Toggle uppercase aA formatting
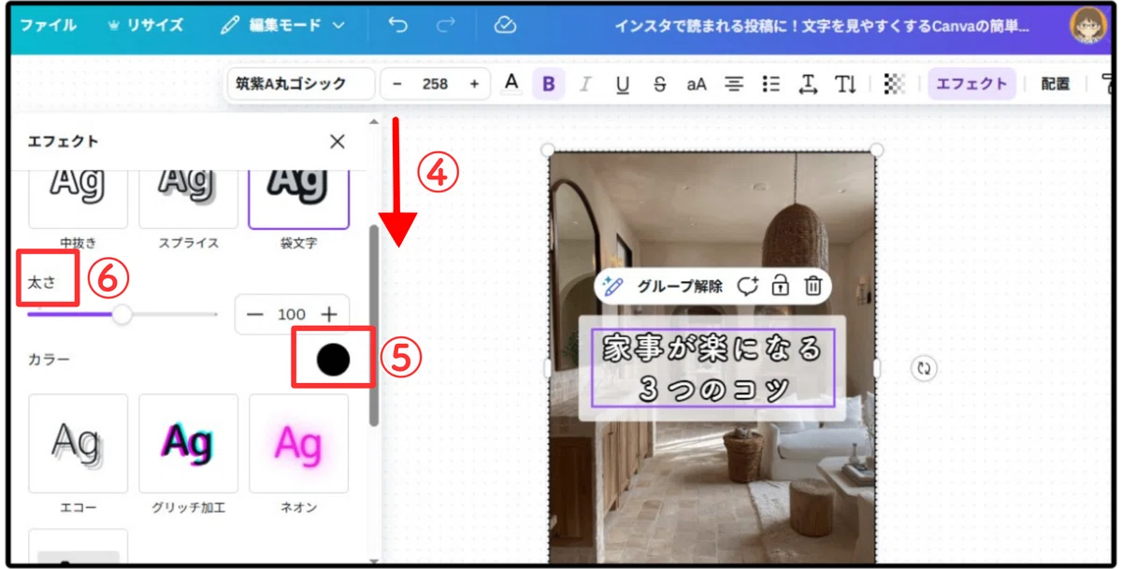 (x=697, y=84)
